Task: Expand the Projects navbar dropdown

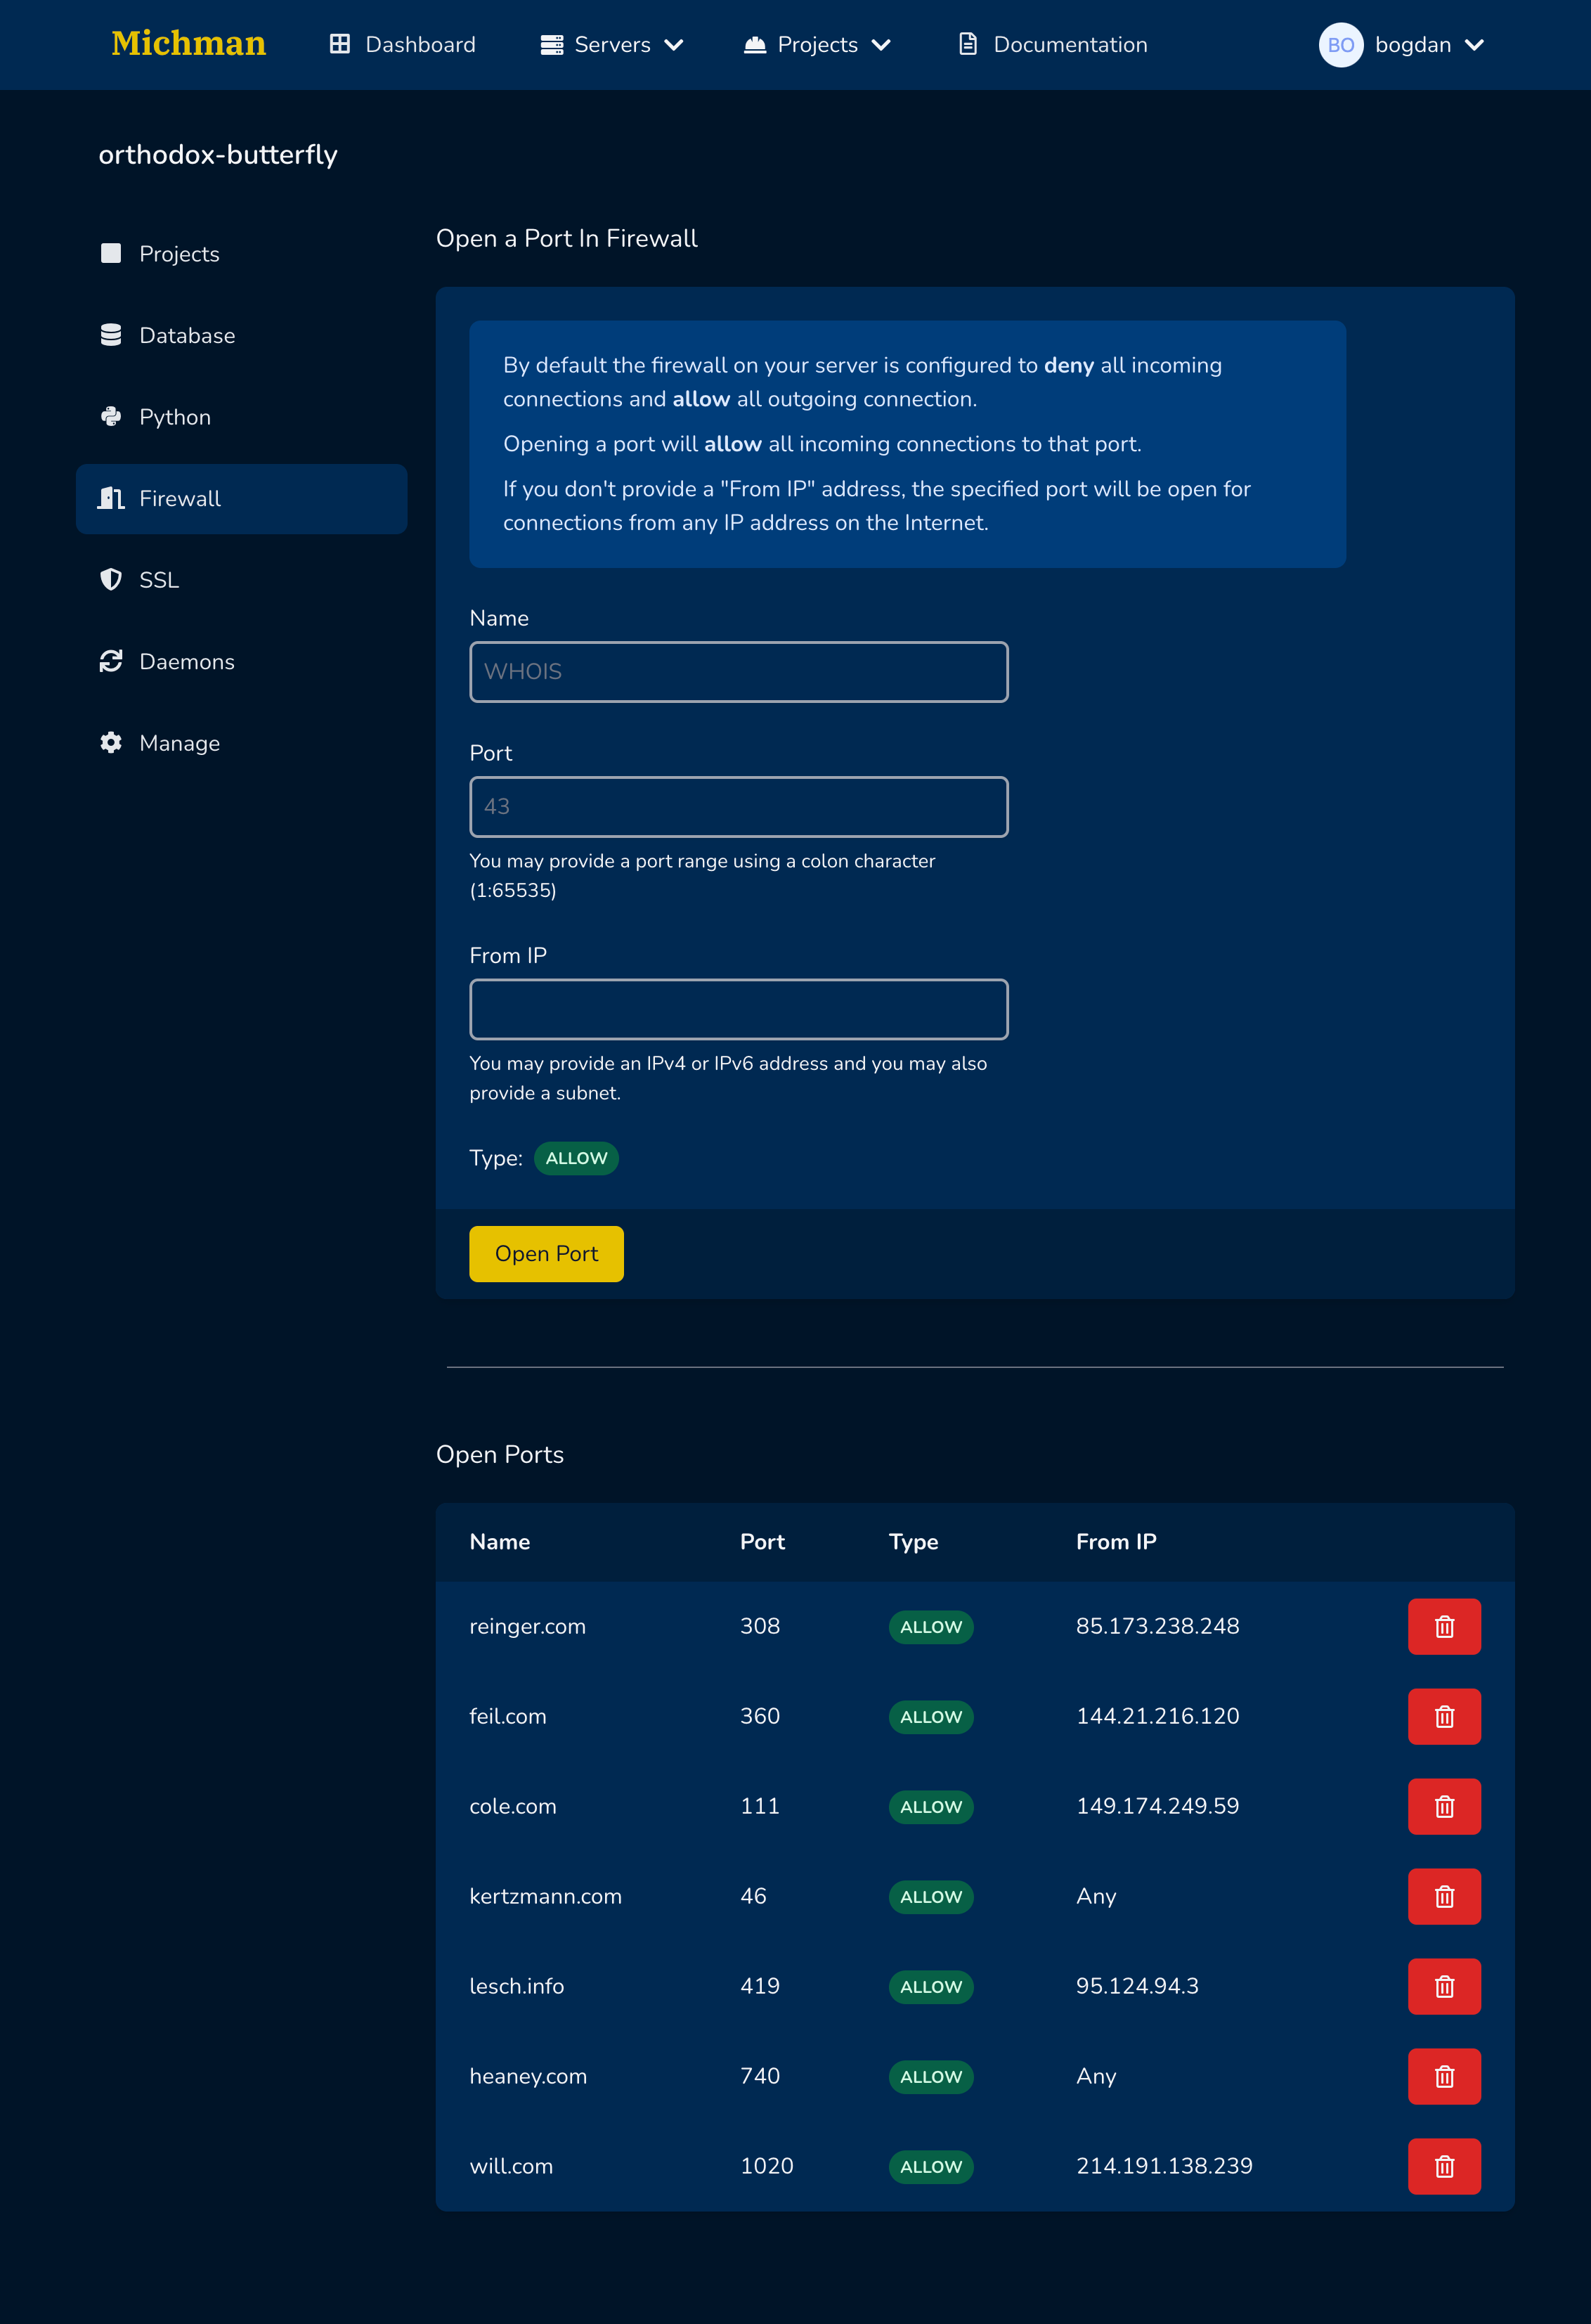Action: [817, 45]
